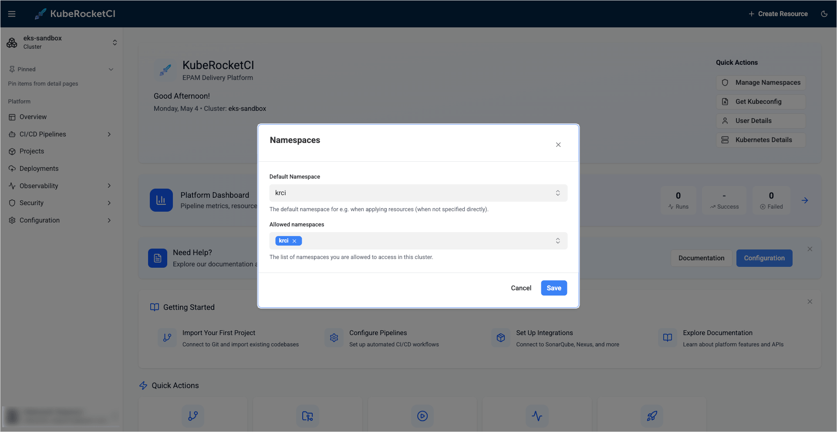Click the rocket quick action tile
The height and width of the screenshot is (432, 837).
(652, 415)
